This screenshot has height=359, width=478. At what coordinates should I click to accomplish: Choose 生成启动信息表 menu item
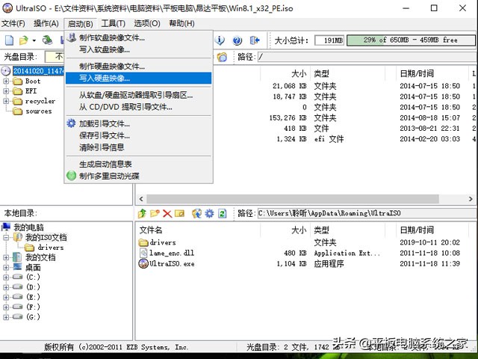(138, 165)
